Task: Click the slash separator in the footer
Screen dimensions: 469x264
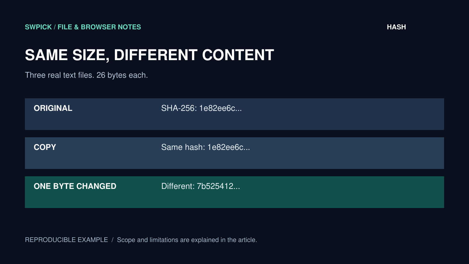Action: pyautogui.click(x=112, y=240)
